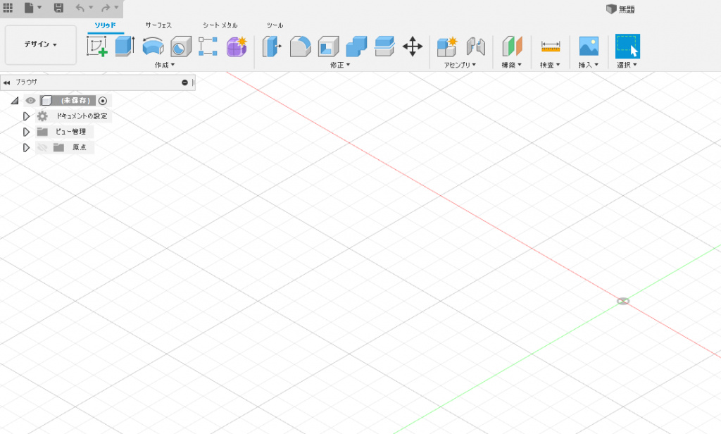721x434 pixels.
Task: Select the New Component tool
Action: (x=446, y=46)
